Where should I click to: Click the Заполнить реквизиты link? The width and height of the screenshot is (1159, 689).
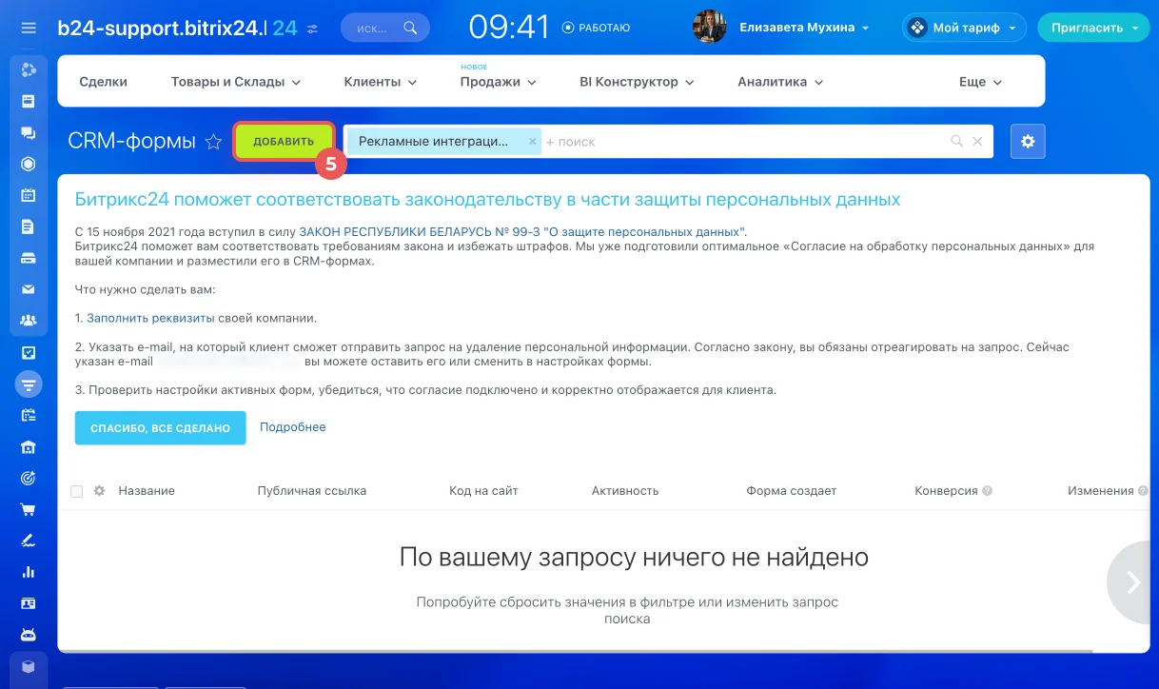(x=151, y=318)
